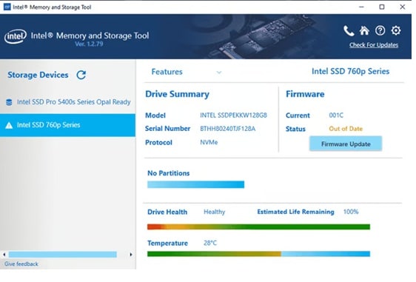Image resolution: width=416 pixels, height=282 pixels.
Task: Click left arrow of the sidebar scrollbar
Action: 4,255
